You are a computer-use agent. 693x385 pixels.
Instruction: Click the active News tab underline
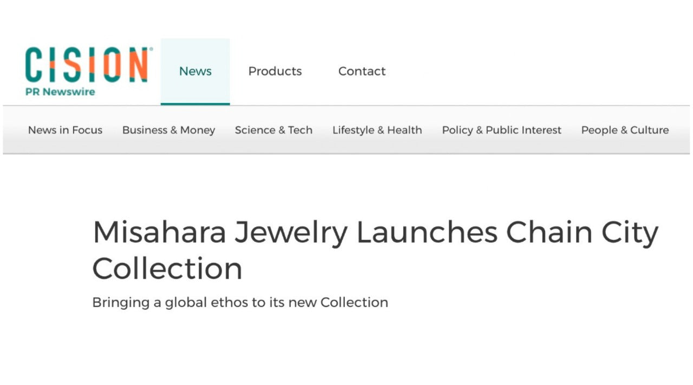tap(195, 103)
